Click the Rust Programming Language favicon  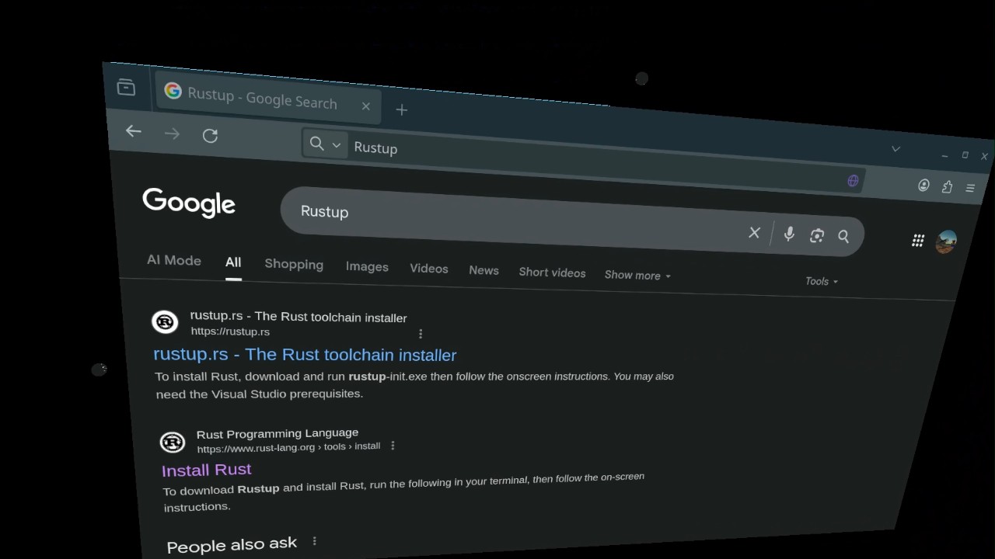point(173,442)
